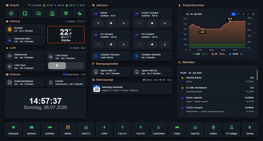Select the window grid icon in Ansicht
The height and width of the screenshot is (141, 263).
tap(52, 13)
